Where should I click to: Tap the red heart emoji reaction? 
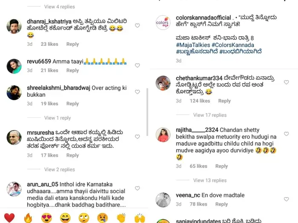[x=9, y=217]
